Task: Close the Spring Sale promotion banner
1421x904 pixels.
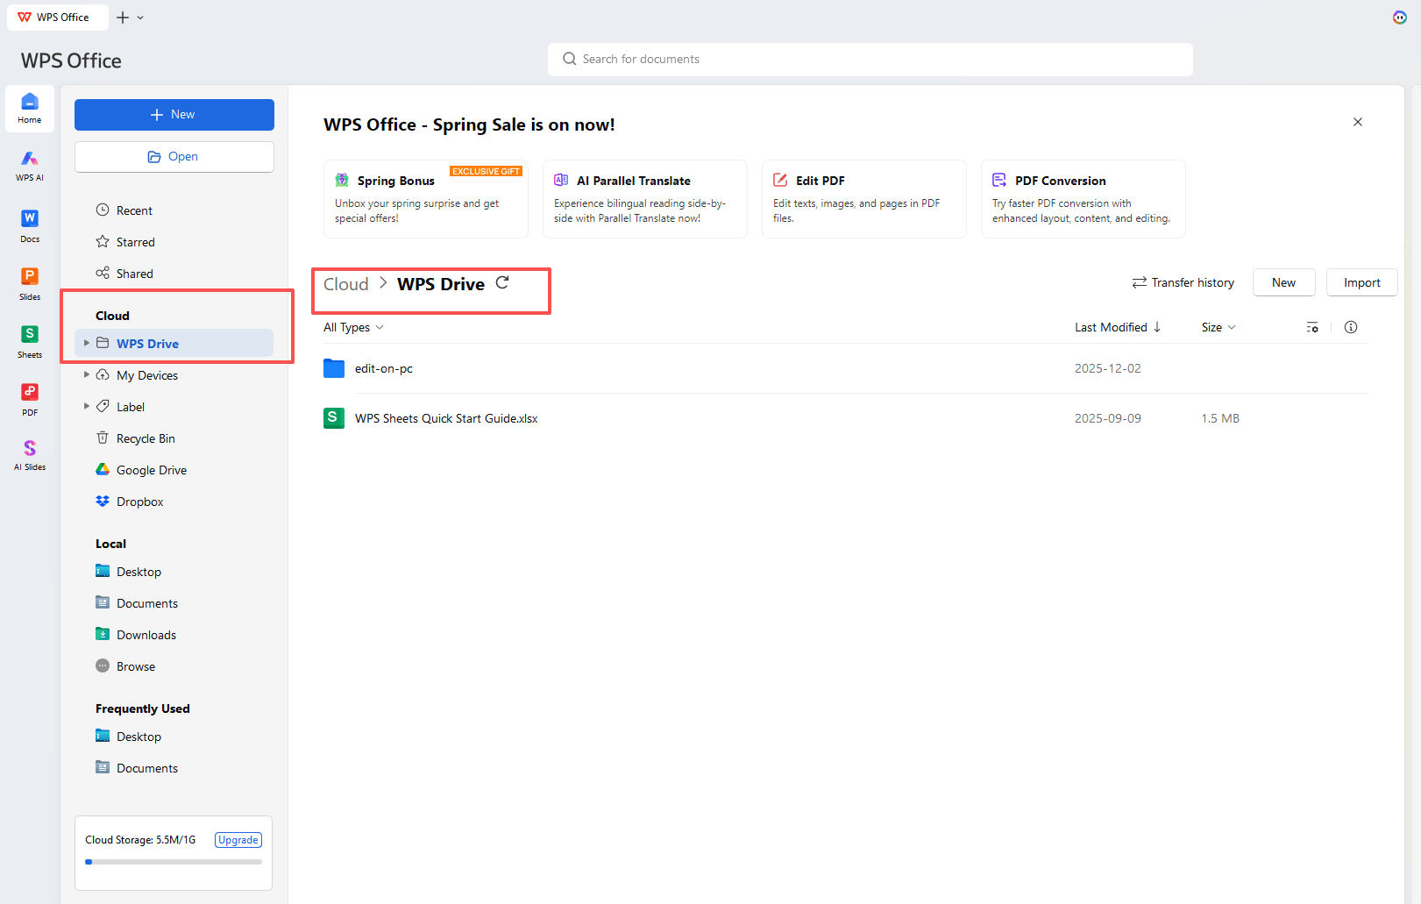Action: click(1358, 122)
